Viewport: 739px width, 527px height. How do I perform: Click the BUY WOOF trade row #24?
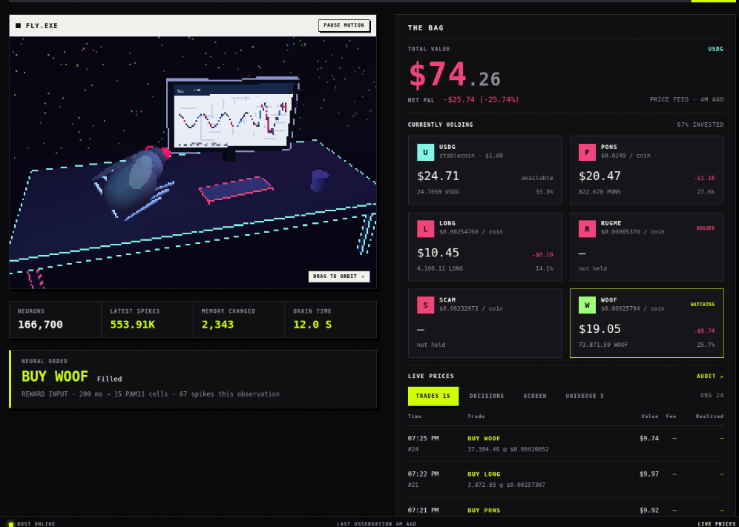click(565, 444)
